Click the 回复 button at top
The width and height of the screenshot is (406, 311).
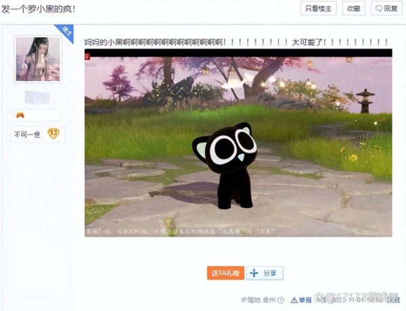[x=386, y=9]
